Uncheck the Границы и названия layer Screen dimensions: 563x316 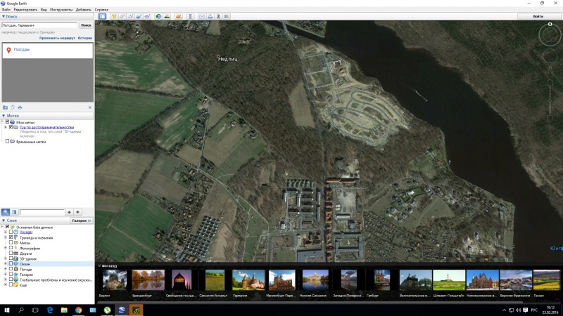pyautogui.click(x=11, y=237)
